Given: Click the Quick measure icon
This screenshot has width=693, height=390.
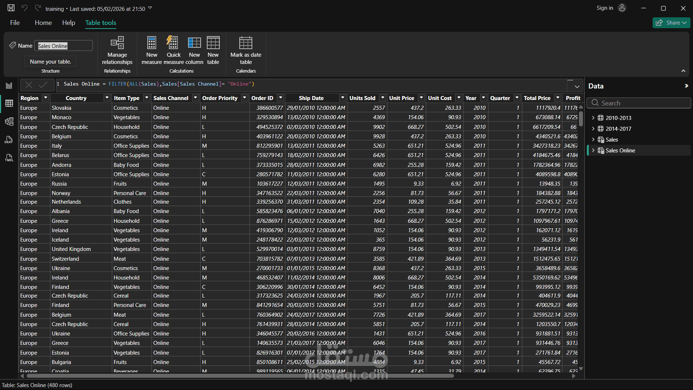Looking at the screenshot, I should pos(173,43).
